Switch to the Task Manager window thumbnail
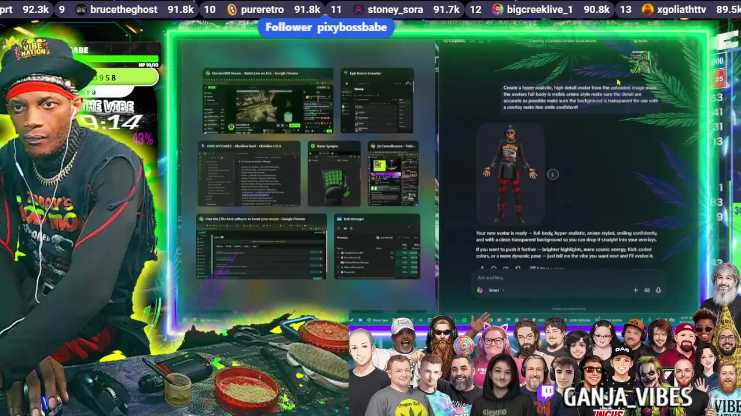This screenshot has width=741, height=416. click(x=377, y=247)
